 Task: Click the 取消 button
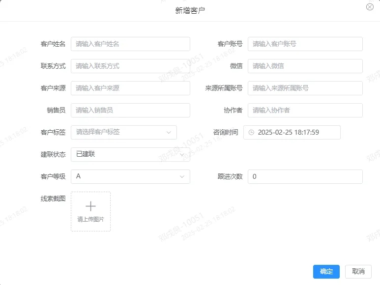click(358, 271)
